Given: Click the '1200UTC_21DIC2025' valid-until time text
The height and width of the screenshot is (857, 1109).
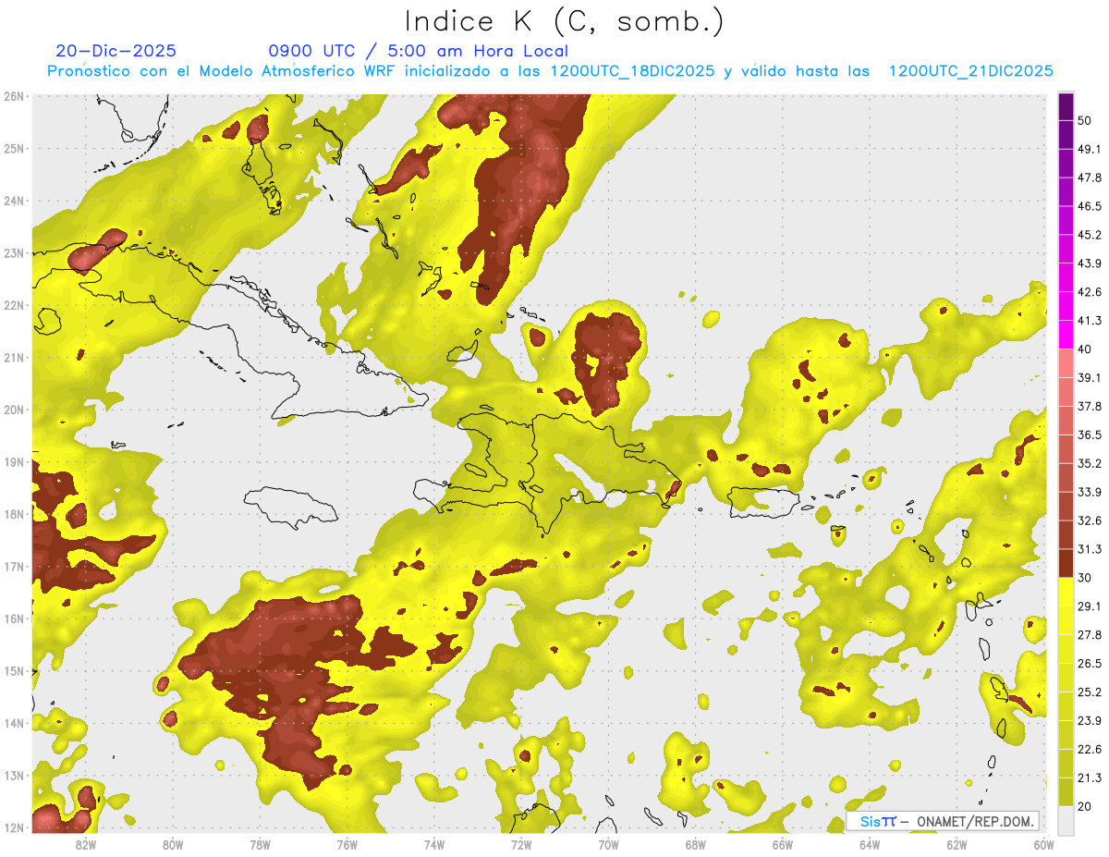Looking at the screenshot, I should (970, 71).
